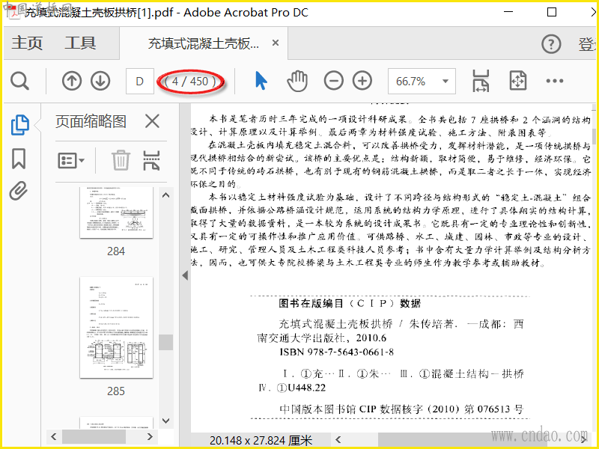Click the 登录 sign-in link
The height and width of the screenshot is (449, 599).
click(x=589, y=44)
